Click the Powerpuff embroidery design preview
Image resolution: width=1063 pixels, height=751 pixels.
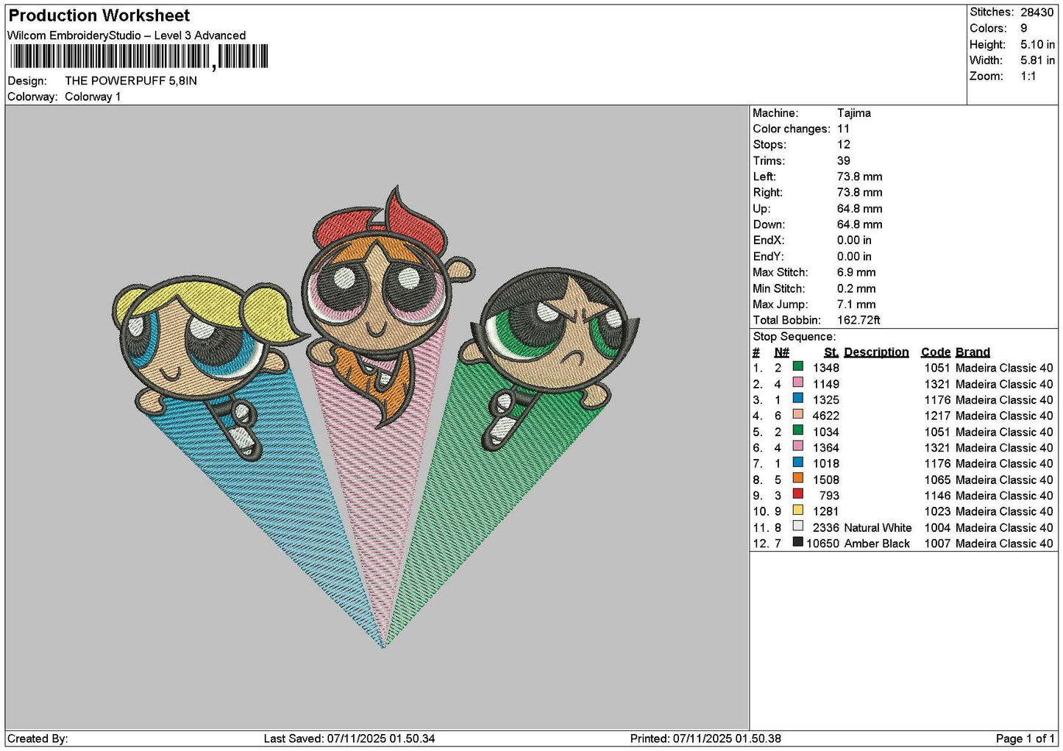pyautogui.click(x=377, y=416)
